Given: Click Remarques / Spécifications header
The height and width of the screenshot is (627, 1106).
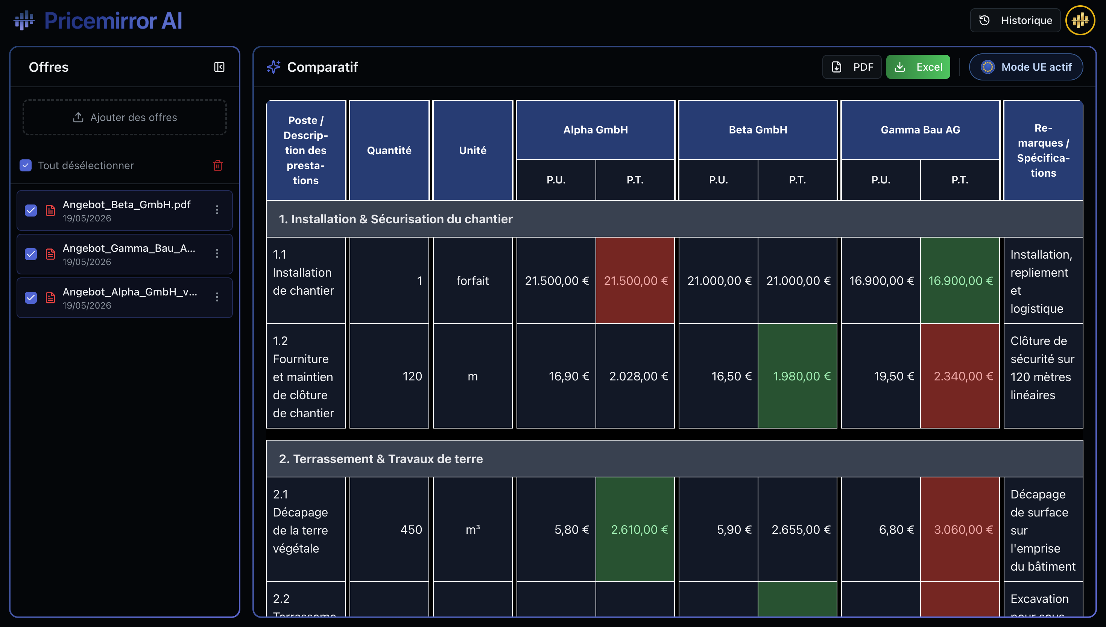Looking at the screenshot, I should pos(1043,150).
